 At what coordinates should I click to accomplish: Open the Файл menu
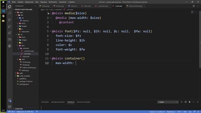click(x=14, y=2)
